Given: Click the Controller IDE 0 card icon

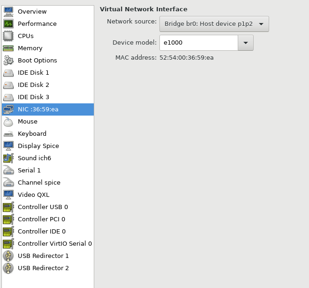Looking at the screenshot, I should point(8,232).
